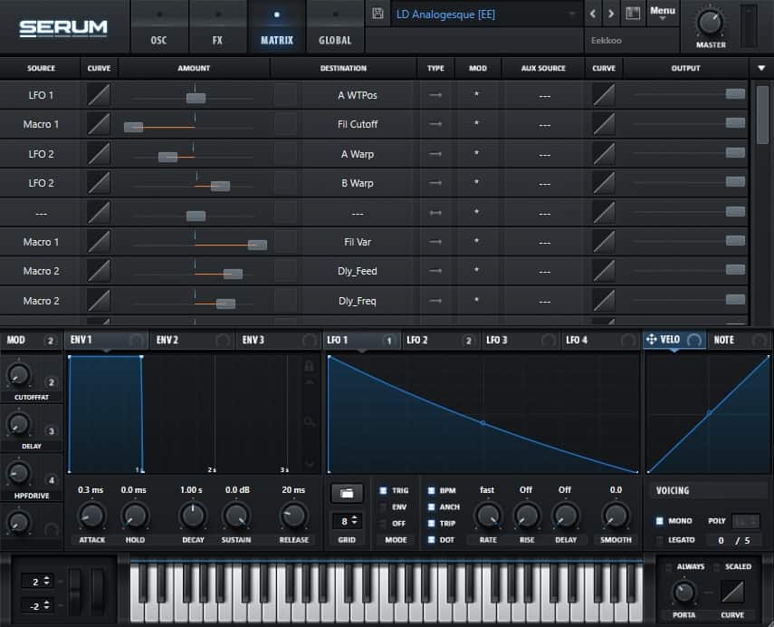Open the LD Analogesque preset name dropdown

[487, 14]
